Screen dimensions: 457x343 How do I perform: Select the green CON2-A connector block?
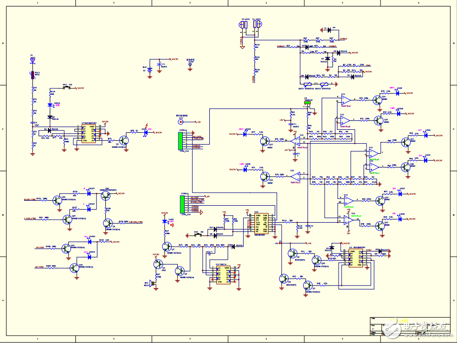pos(183,204)
